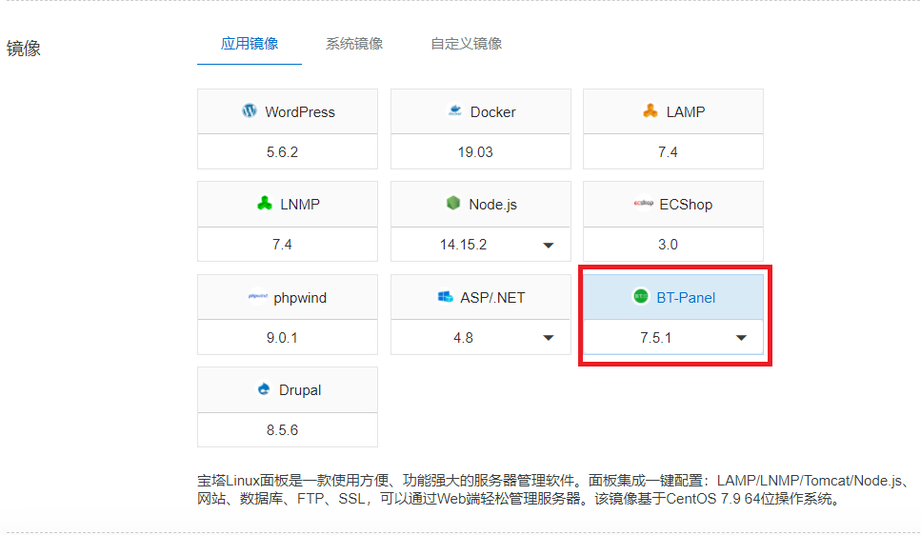Choose the phpwind image label

point(300,298)
